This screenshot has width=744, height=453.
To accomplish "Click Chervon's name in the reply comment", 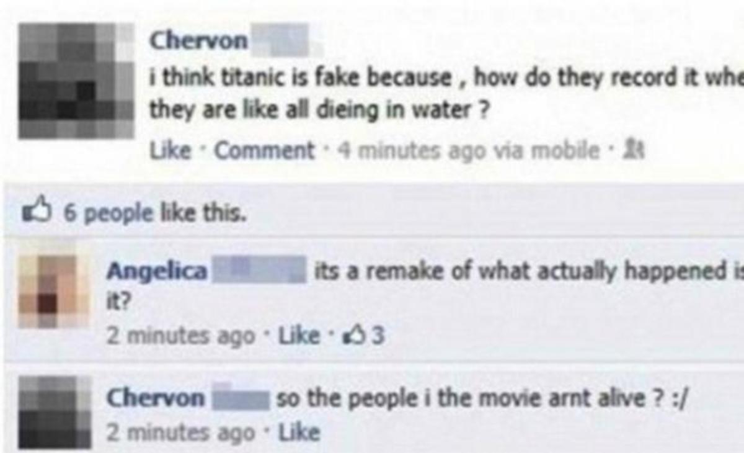I will (x=155, y=398).
